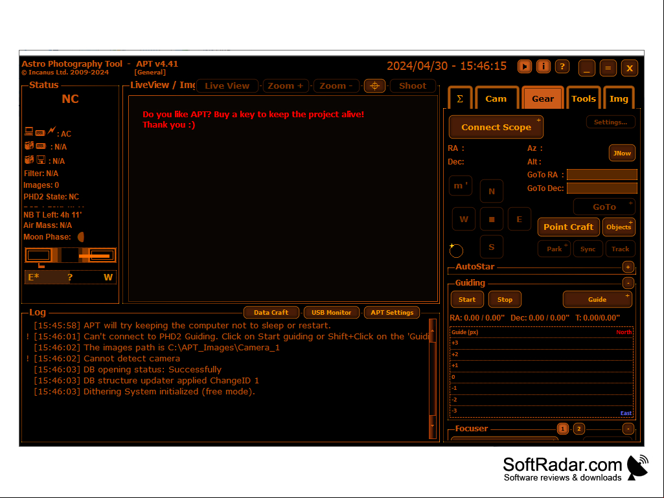
Task: Click the crosshair button in LiveView toolbar
Action: click(x=374, y=86)
